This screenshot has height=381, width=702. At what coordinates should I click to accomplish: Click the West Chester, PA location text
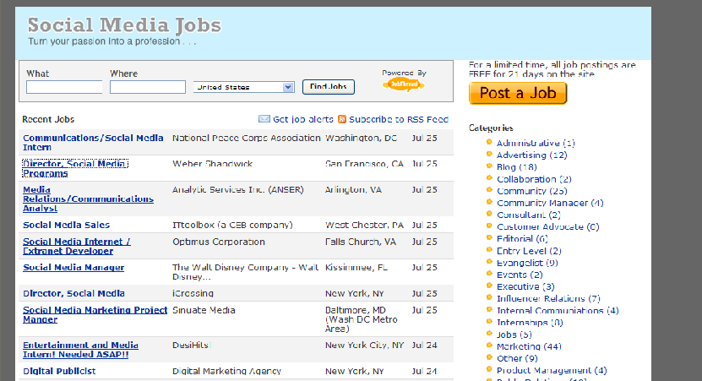(364, 226)
